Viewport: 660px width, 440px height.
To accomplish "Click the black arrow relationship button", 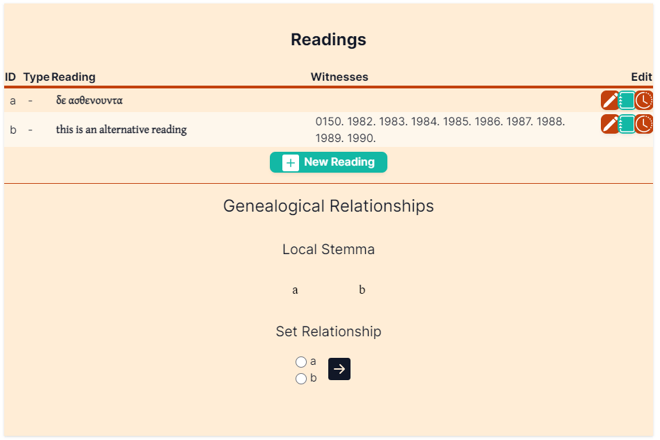I will point(339,369).
